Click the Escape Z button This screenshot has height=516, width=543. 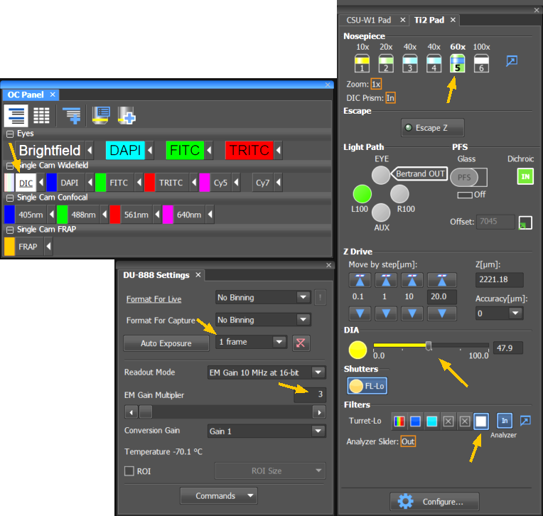433,128
